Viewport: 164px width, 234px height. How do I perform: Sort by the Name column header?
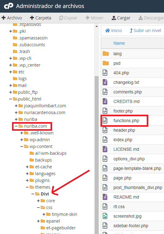[x=119, y=43]
